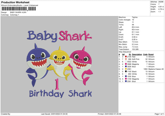This screenshot has height=116, width=165.
Task: Click the "Description" column header
Action: point(137,54)
